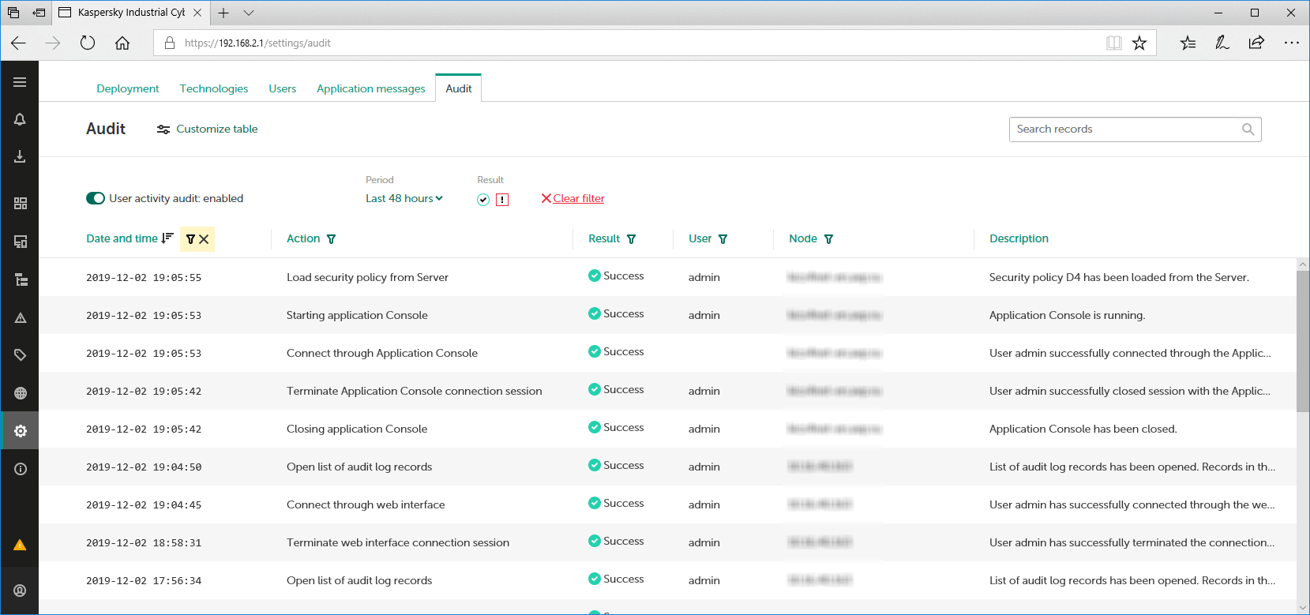
Task: Open the Node column filter
Action: pyautogui.click(x=828, y=239)
